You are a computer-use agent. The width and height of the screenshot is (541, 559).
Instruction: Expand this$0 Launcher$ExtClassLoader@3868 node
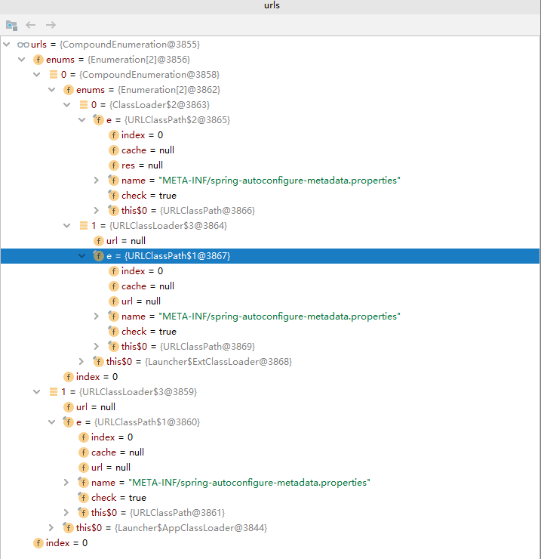point(81,362)
